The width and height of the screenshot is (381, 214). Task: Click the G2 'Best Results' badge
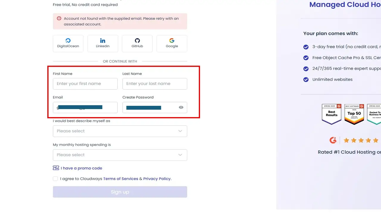pos(332,114)
